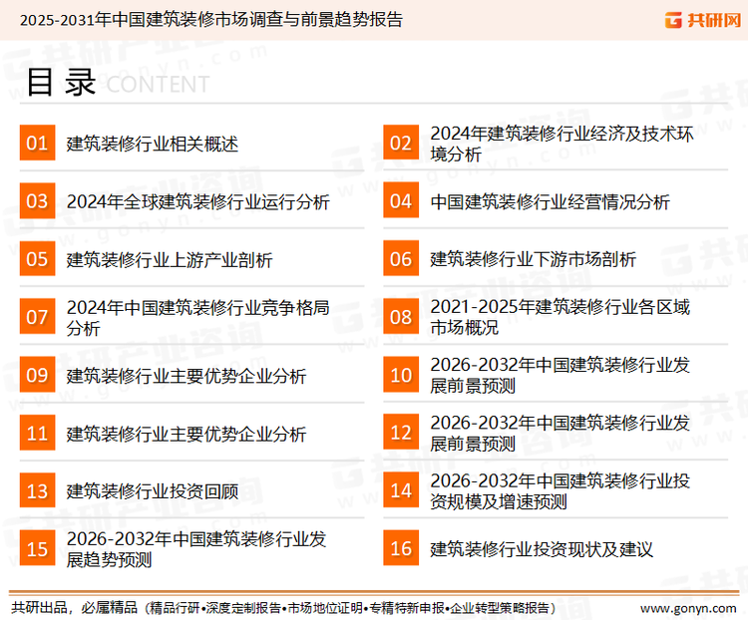The height and width of the screenshot is (620, 748).
Task: Select 建筑装修行业主要优势企业分析 title beside badge 09
Action: 187,376
